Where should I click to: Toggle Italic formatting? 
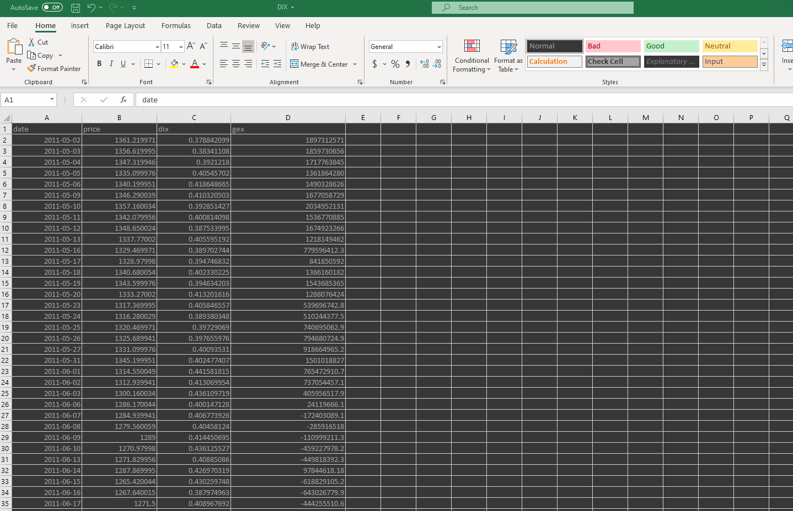(111, 64)
